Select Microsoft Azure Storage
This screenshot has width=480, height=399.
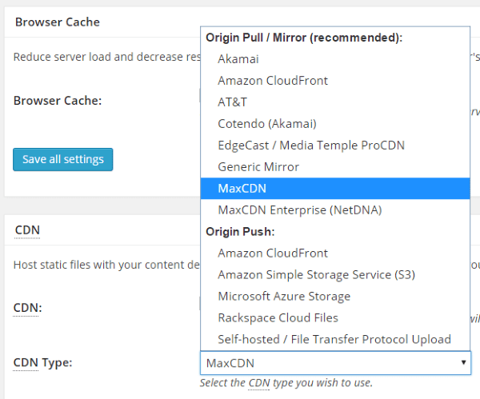(284, 296)
